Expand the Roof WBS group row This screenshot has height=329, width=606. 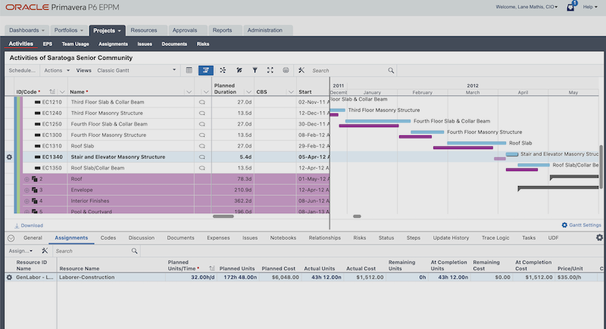coord(27,179)
